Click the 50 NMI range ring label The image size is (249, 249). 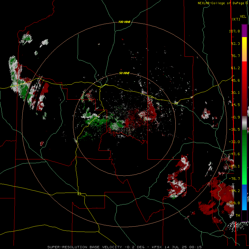point(124,73)
